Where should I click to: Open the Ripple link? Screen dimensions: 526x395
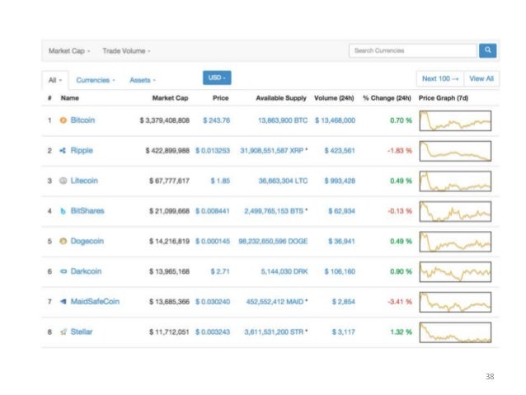(x=82, y=150)
